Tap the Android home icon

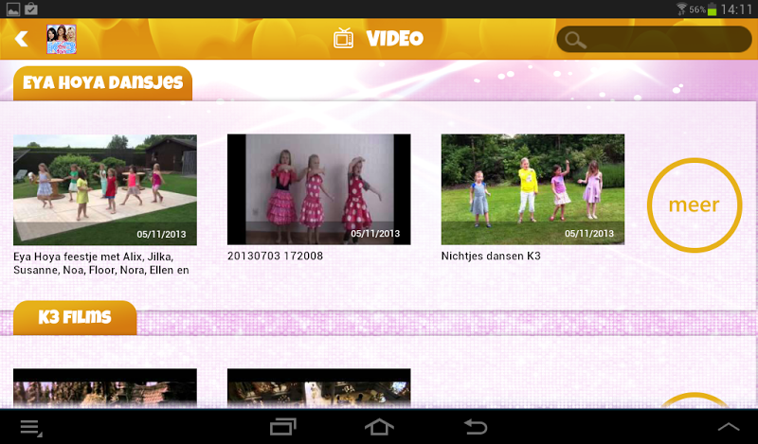click(379, 427)
